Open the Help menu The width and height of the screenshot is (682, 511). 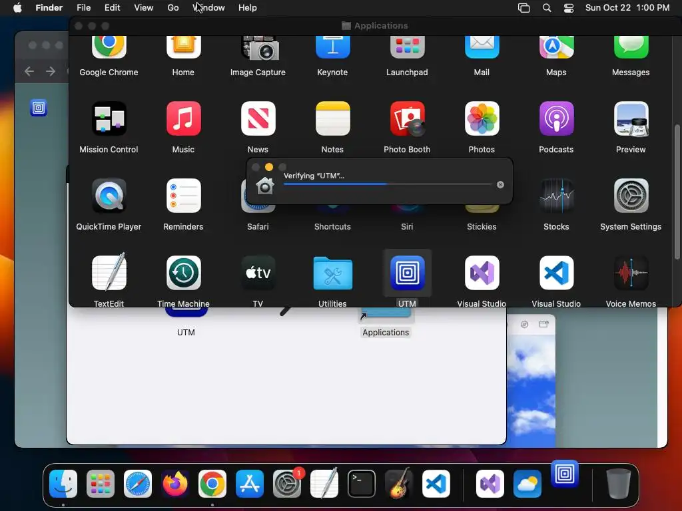click(x=248, y=8)
